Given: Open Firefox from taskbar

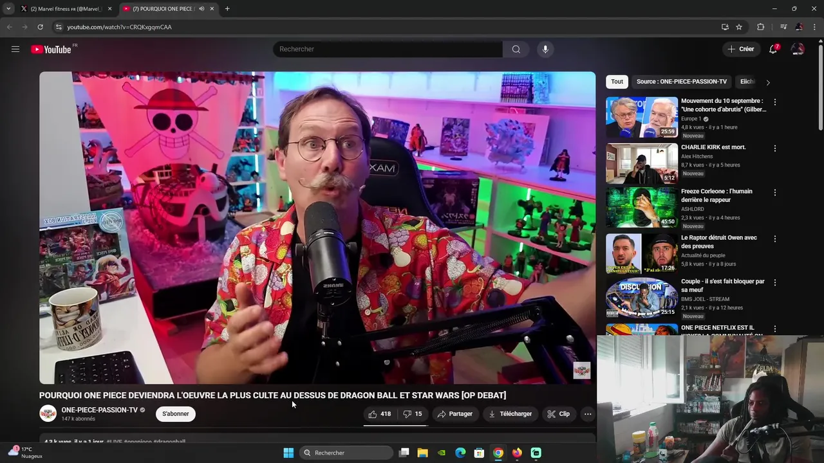Looking at the screenshot, I should (x=517, y=453).
